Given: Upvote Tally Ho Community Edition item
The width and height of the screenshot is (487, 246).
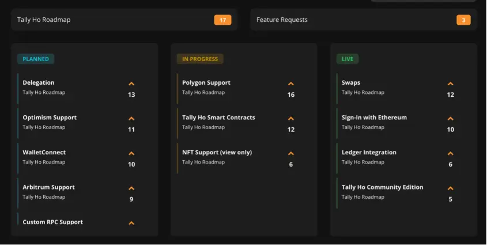Looking at the screenshot, I should [450, 188].
